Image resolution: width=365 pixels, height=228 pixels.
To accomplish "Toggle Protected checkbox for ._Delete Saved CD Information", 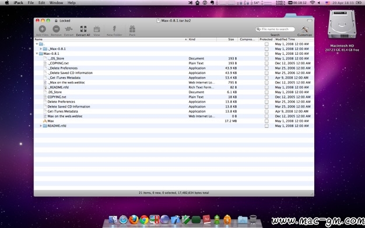I will [x=266, y=73].
